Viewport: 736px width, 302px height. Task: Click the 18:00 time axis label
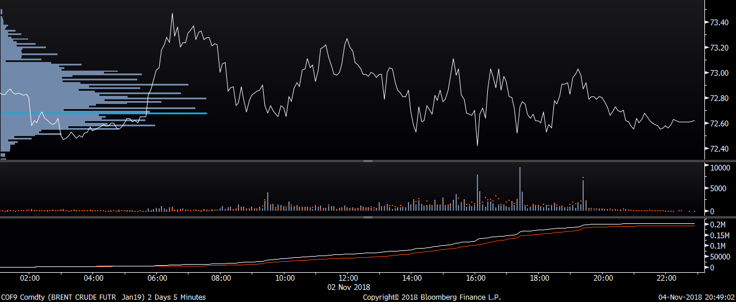coord(540,278)
